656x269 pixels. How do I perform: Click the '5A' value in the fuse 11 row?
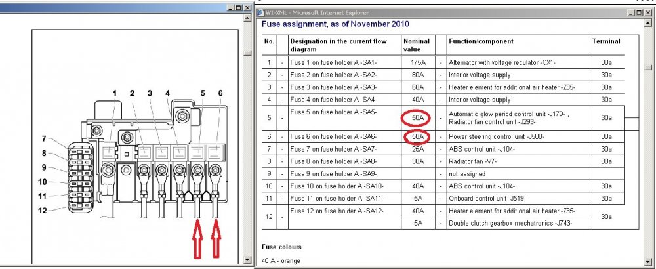pyautogui.click(x=417, y=199)
